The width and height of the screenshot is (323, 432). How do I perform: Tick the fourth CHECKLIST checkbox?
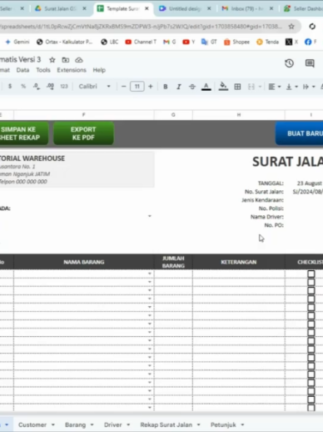311,299
